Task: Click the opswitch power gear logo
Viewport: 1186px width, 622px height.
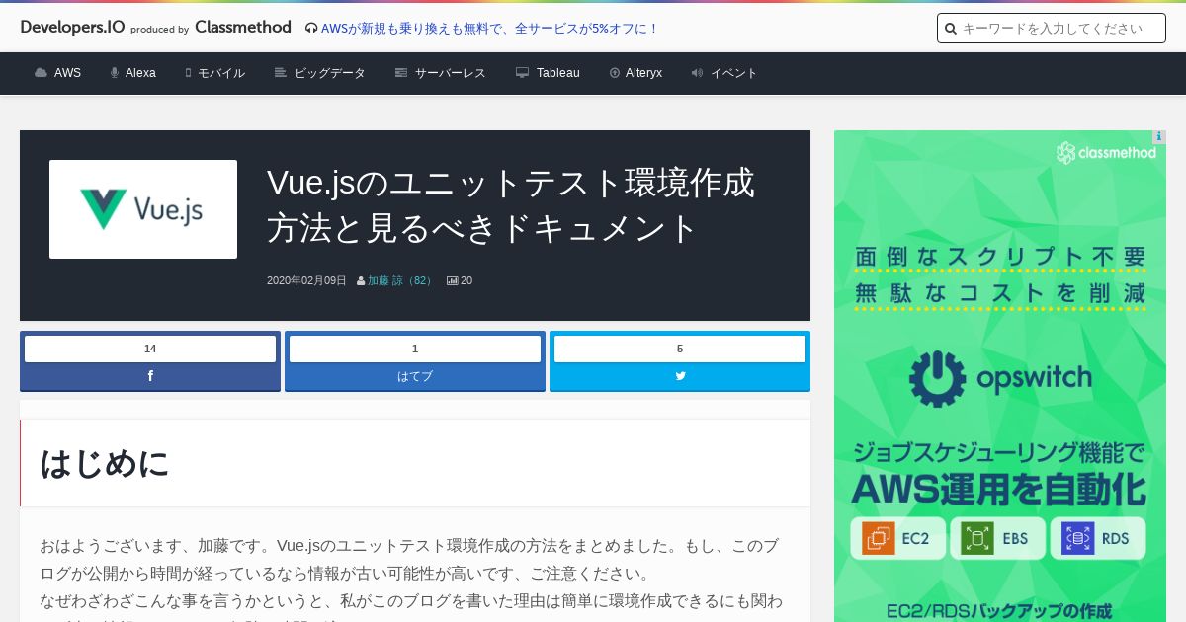Action: click(x=937, y=379)
